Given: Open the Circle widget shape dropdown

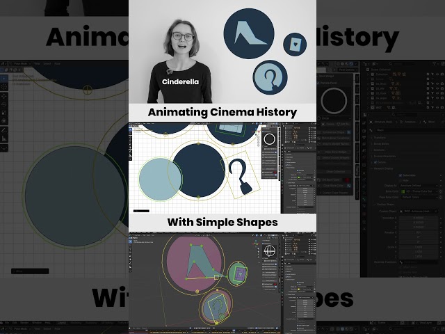Looking at the screenshot, I should (334, 118).
